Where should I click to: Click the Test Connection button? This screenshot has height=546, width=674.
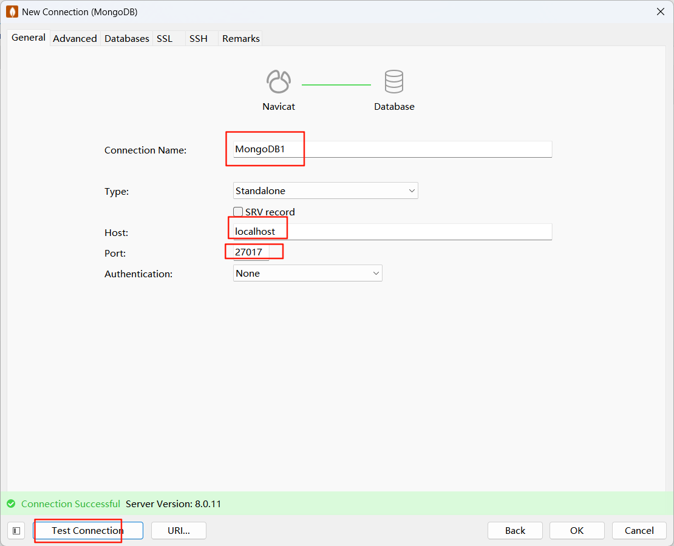tap(88, 531)
